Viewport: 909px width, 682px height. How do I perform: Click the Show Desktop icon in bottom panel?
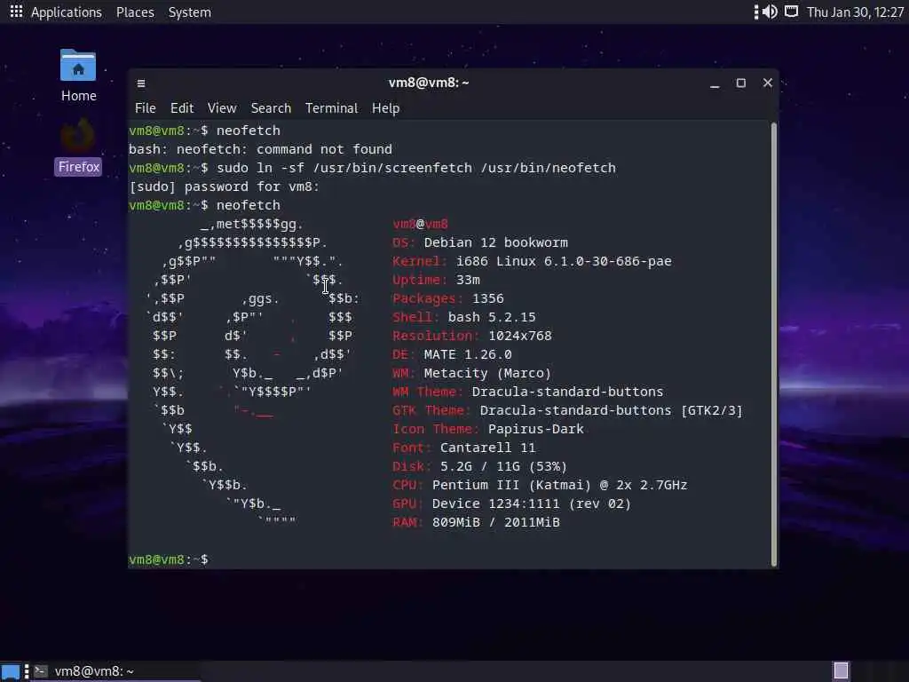click(x=11, y=671)
